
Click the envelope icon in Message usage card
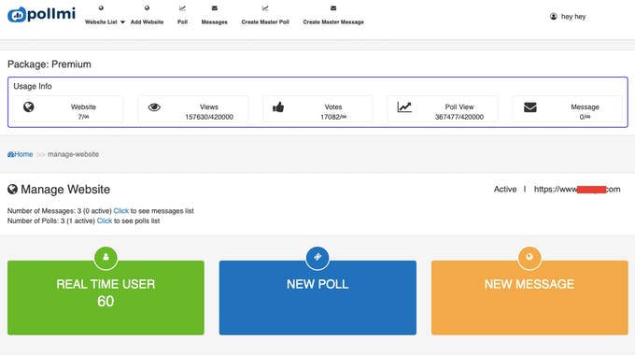click(530, 107)
